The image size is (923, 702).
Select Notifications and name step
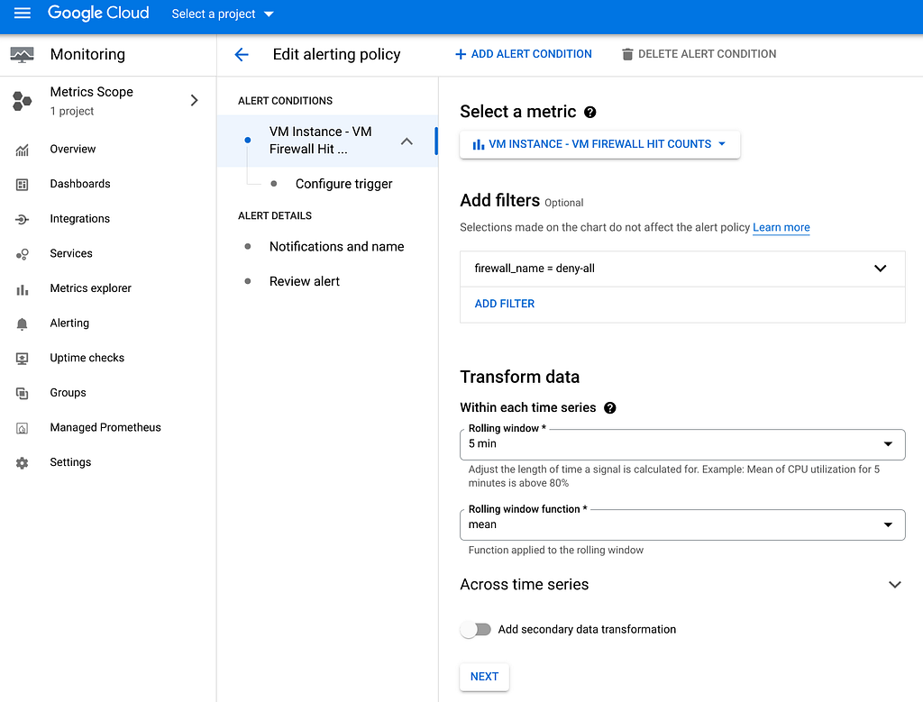tap(336, 246)
